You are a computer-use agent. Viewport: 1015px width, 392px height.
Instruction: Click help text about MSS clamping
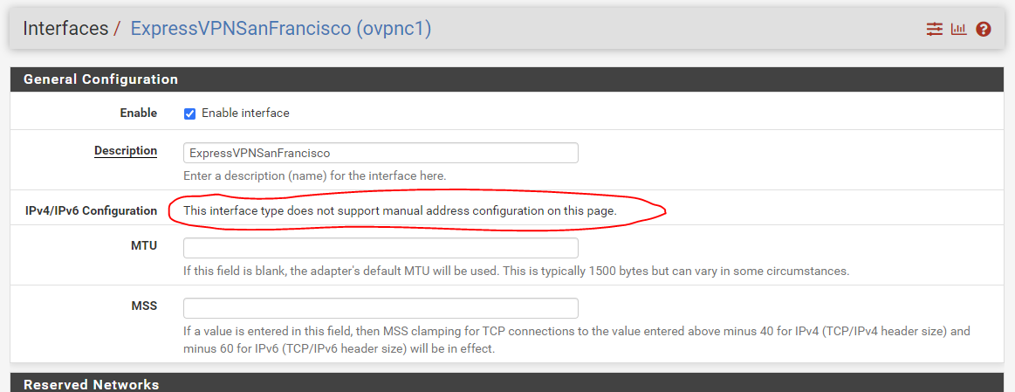[577, 340]
